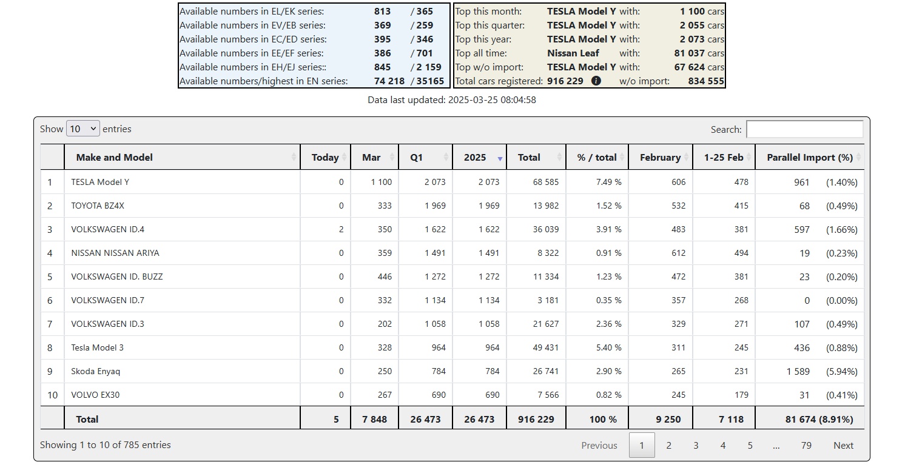Click Skoda Enyaq parallel import 1 589
Screen dimensions: 905x476
click(x=798, y=371)
